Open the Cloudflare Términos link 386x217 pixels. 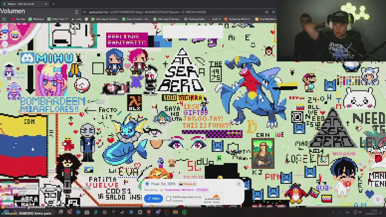click(x=217, y=202)
